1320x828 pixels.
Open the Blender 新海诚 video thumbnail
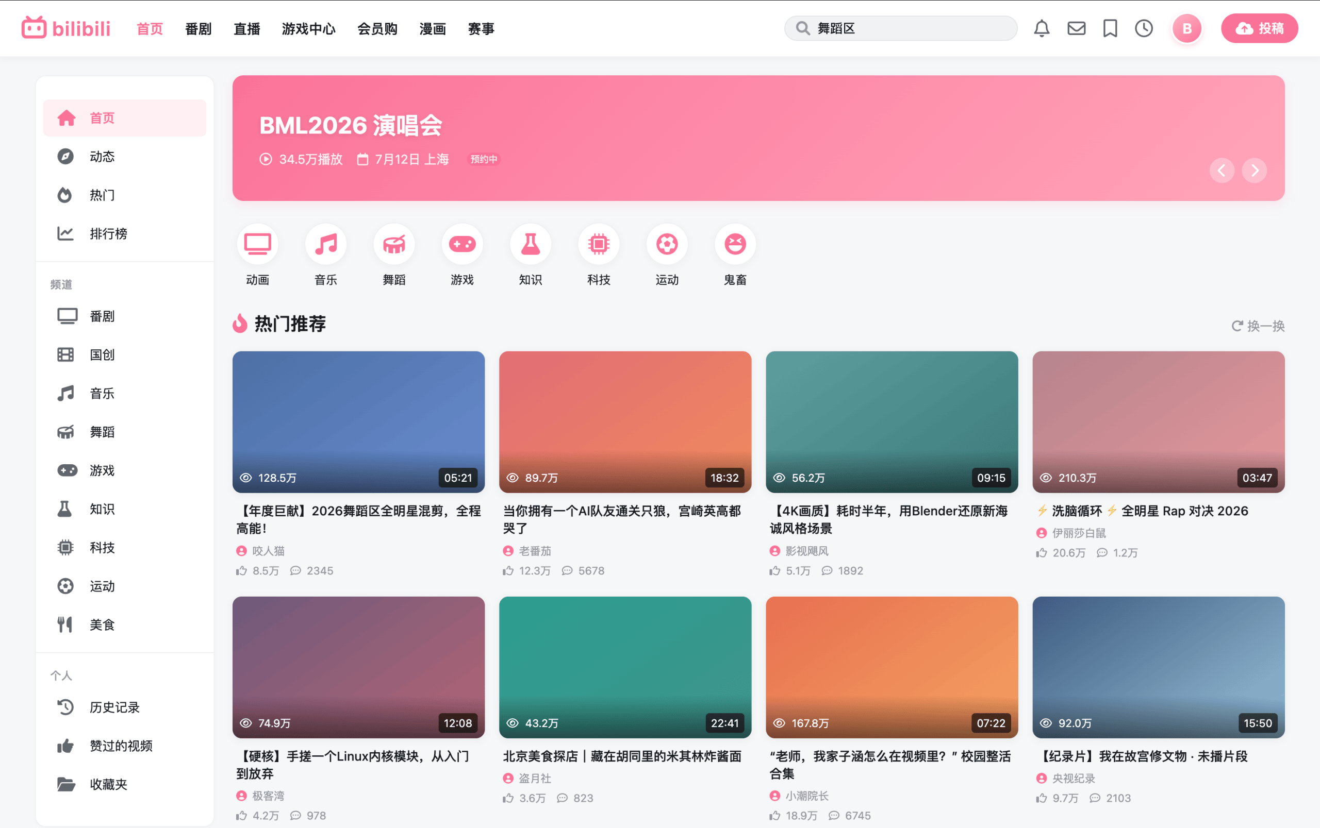(x=892, y=421)
